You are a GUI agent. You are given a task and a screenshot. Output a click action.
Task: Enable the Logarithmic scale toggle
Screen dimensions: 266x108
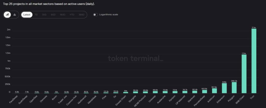coord(96,15)
